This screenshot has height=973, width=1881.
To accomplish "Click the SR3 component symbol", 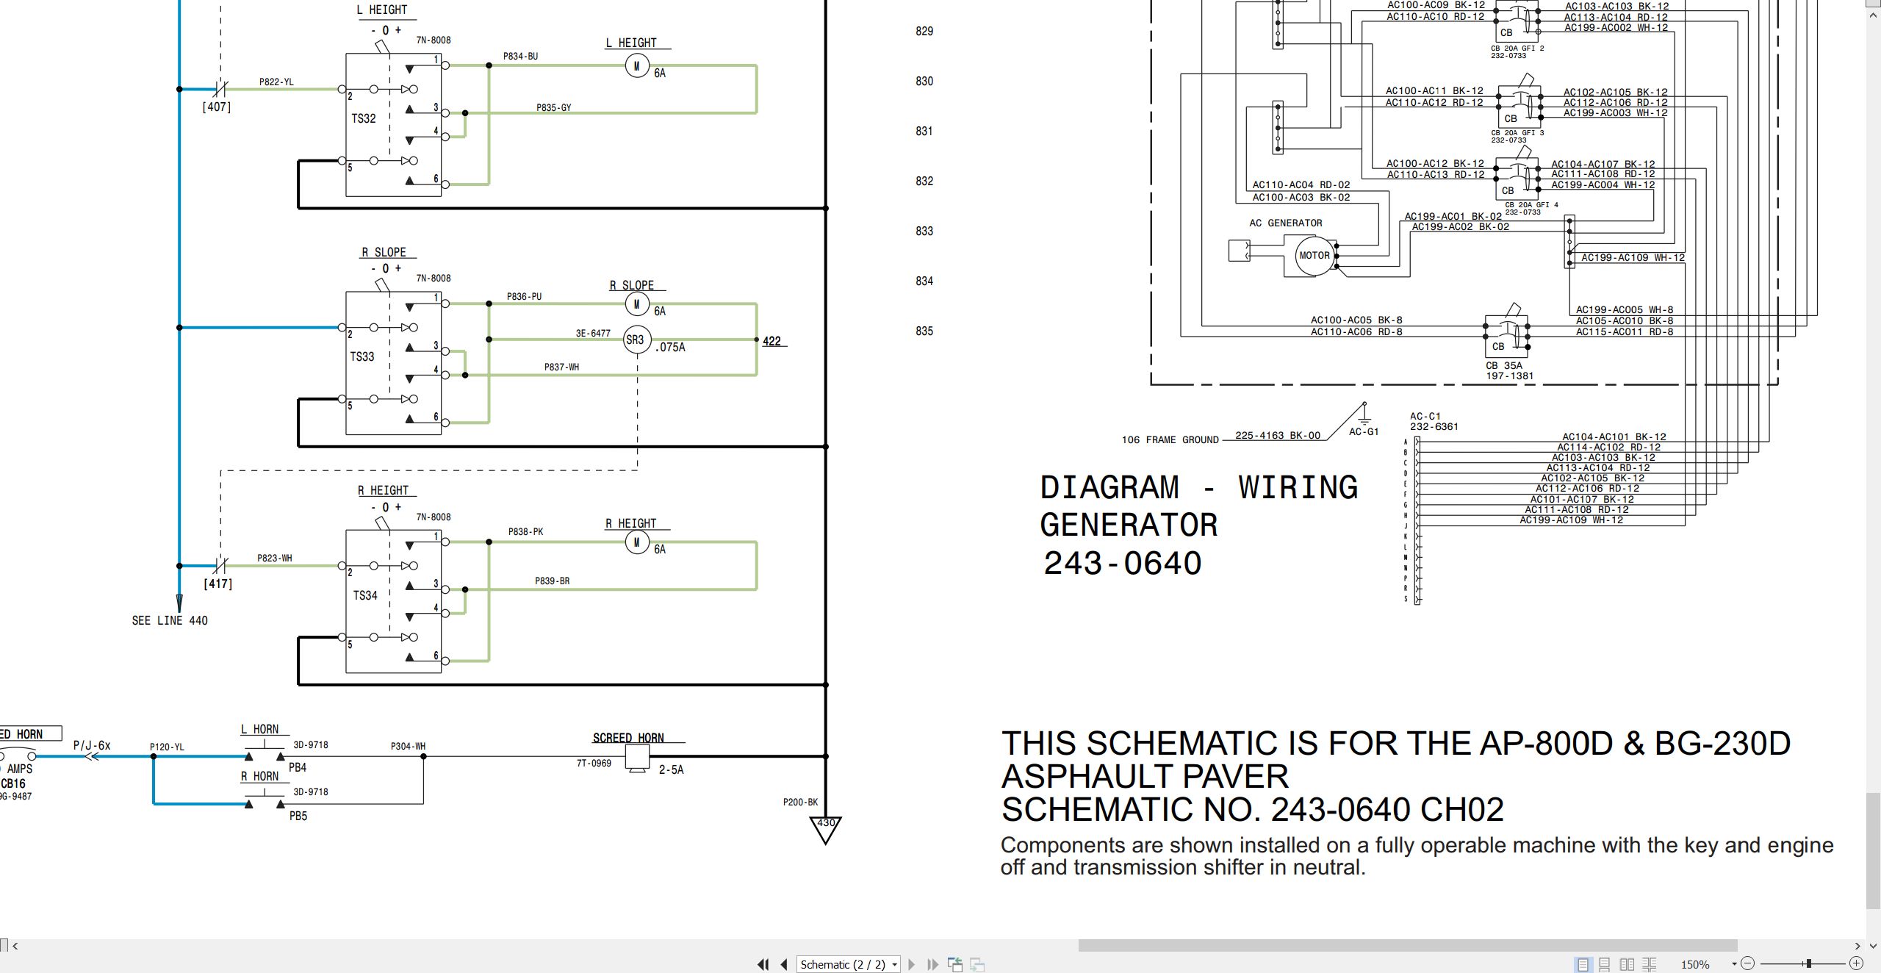I will [x=636, y=340].
